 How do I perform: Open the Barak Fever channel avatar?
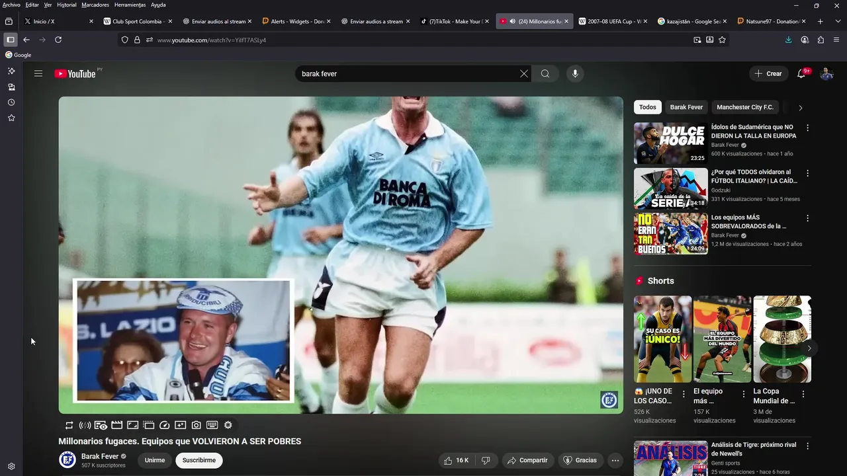point(67,459)
